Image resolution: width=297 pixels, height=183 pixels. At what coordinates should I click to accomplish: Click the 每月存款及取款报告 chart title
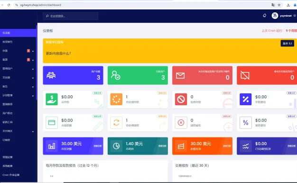coord(72,165)
